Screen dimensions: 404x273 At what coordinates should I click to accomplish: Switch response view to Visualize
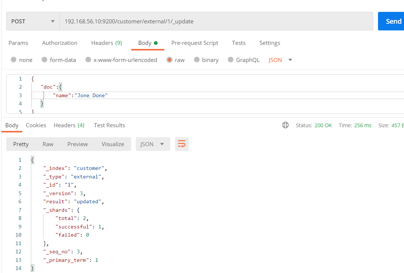[x=113, y=144]
